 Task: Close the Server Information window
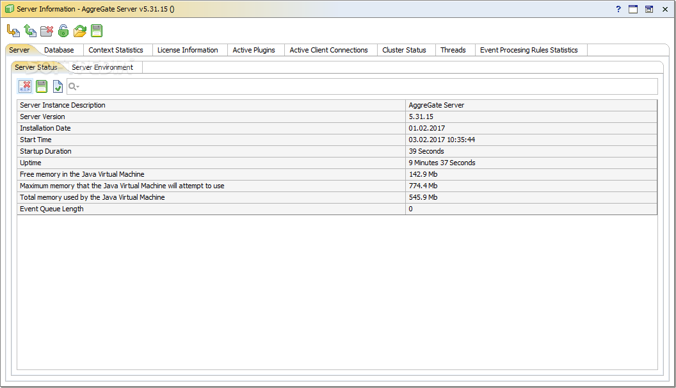(x=664, y=9)
